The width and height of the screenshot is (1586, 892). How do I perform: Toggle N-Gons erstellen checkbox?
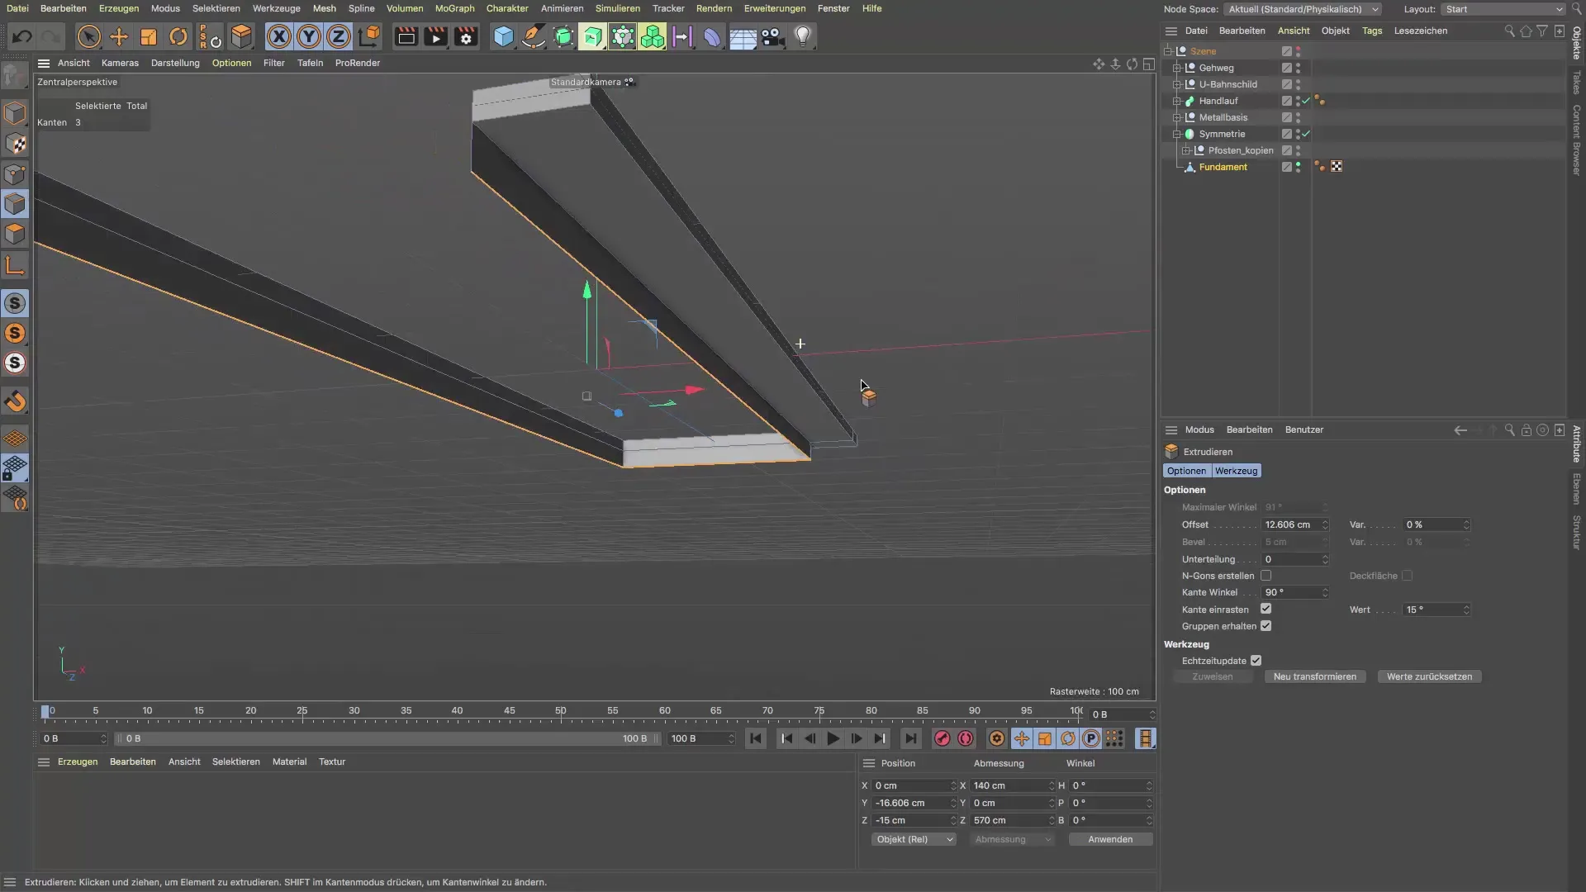pos(1265,576)
